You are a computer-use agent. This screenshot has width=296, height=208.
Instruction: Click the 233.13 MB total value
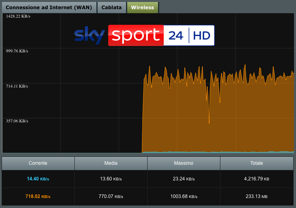(256, 196)
